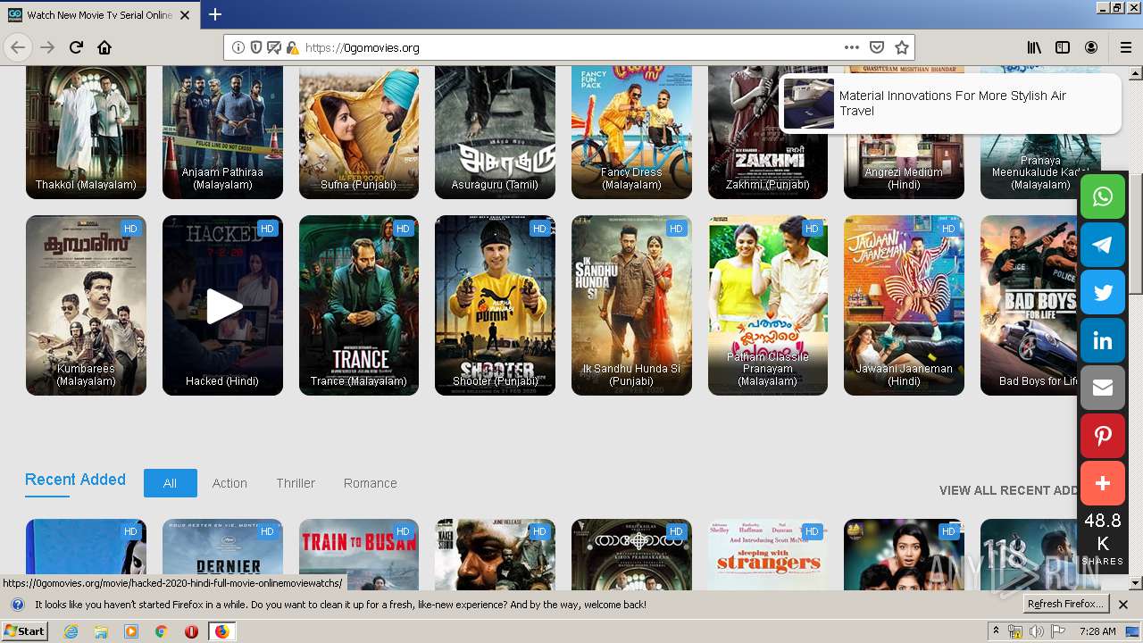The height and width of the screenshot is (643, 1143).
Task: Open View All Recent Added link
Action: click(x=1009, y=490)
